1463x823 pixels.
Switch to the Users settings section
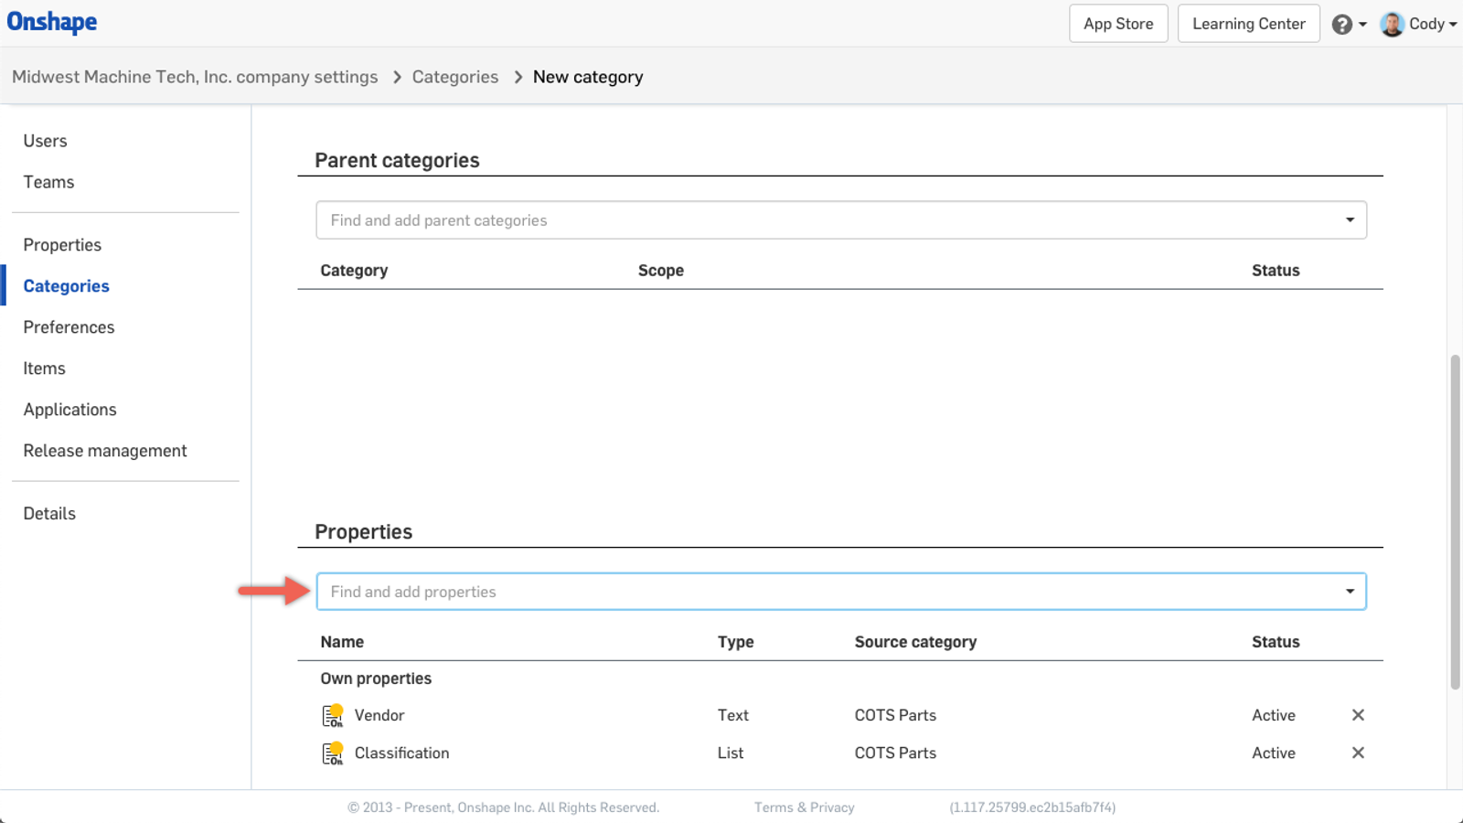(x=45, y=140)
